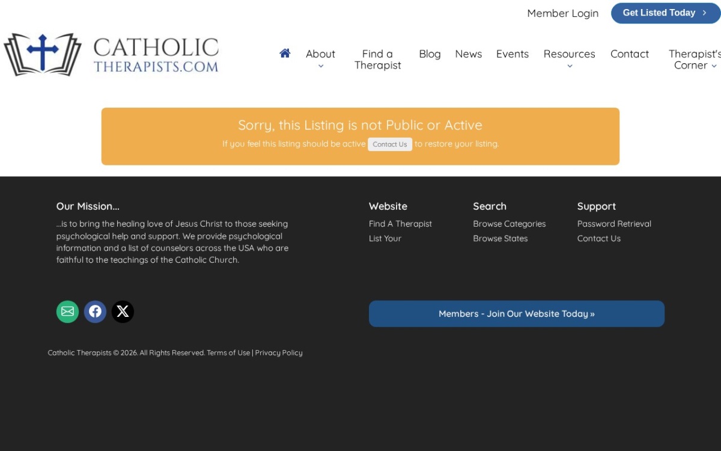Image resolution: width=721 pixels, height=451 pixels.
Task: Open Password Retrieval footer link
Action: coord(614,224)
